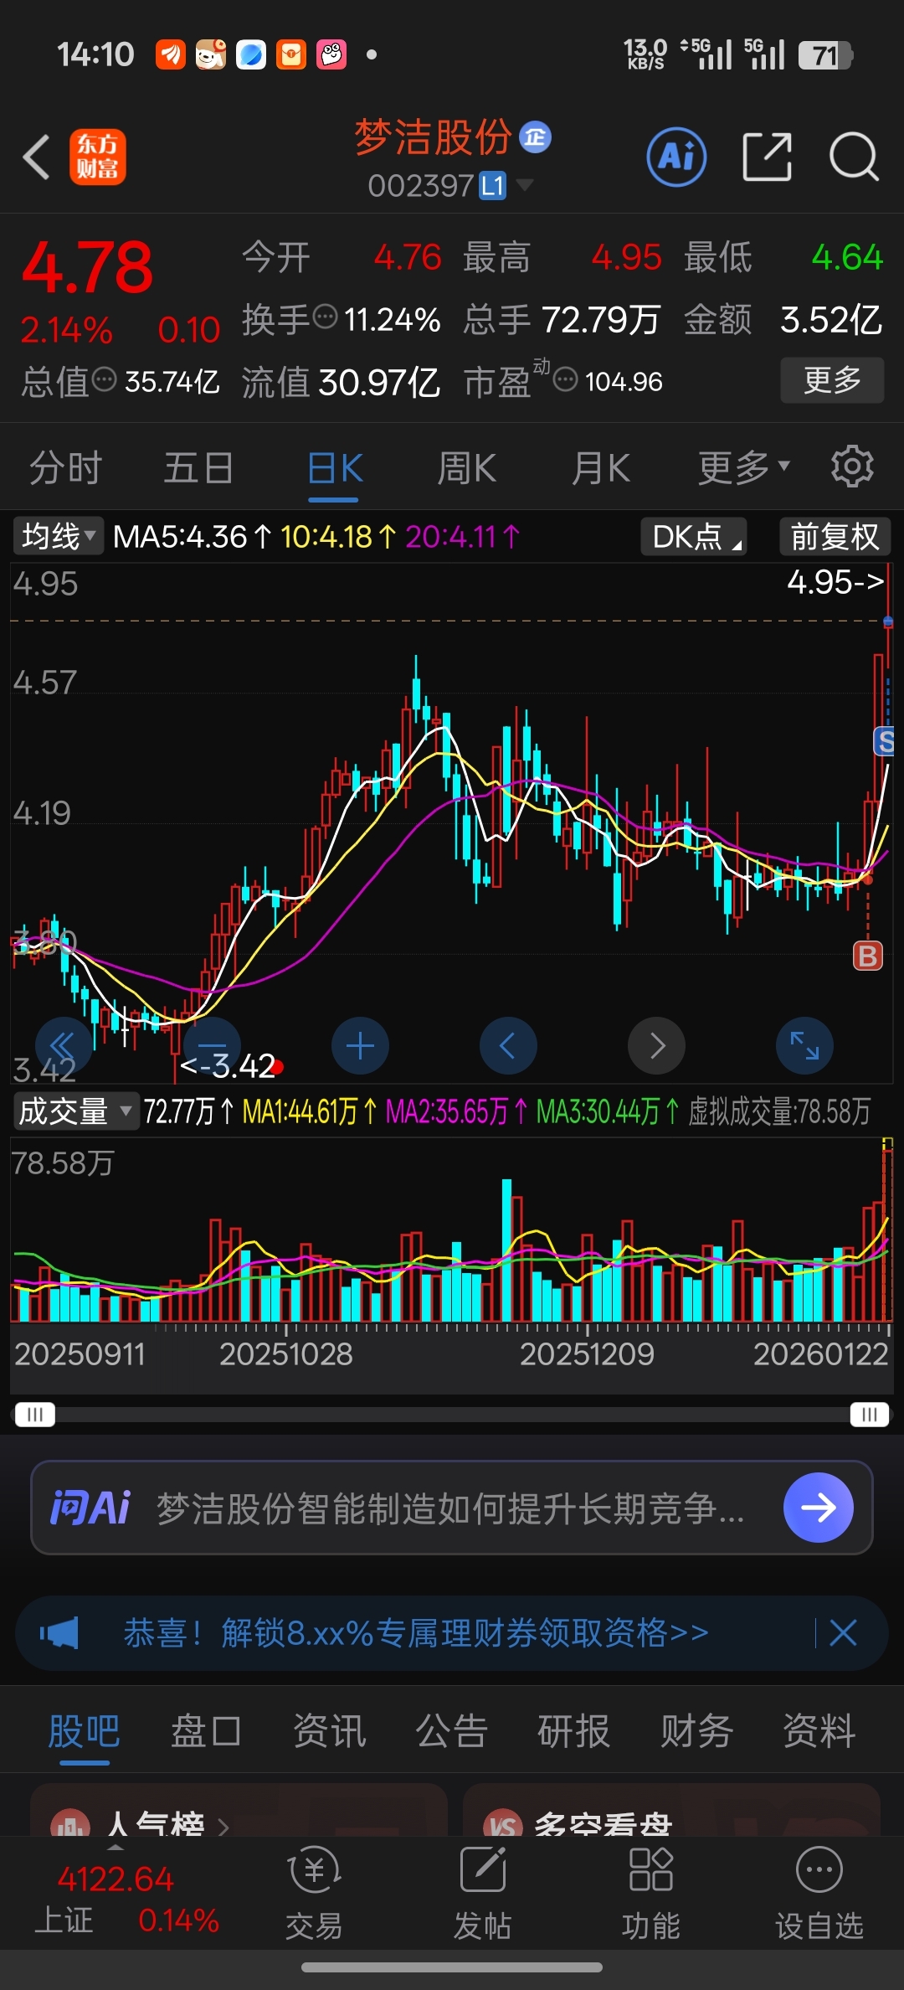Move chart left with arrow button
This screenshot has height=1990, width=904.
coord(508,1045)
